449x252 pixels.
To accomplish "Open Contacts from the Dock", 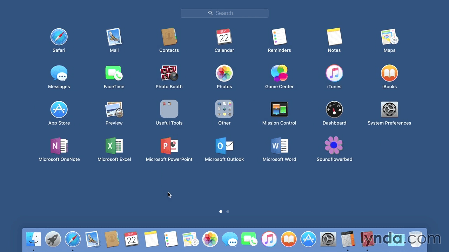I will [x=112, y=239].
